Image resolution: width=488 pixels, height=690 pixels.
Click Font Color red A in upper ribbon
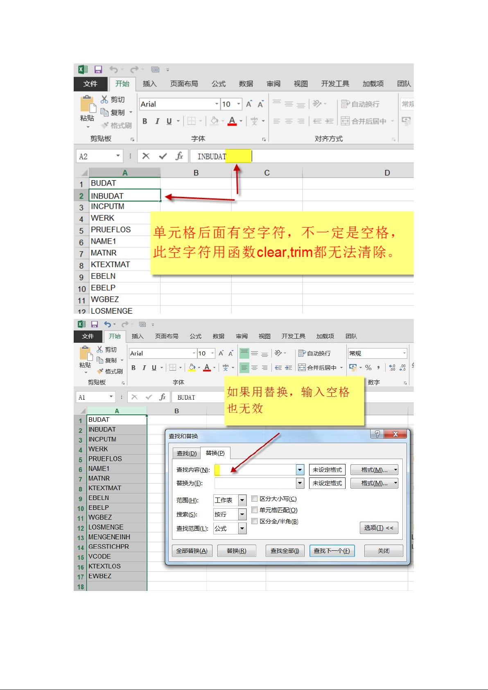point(232,121)
